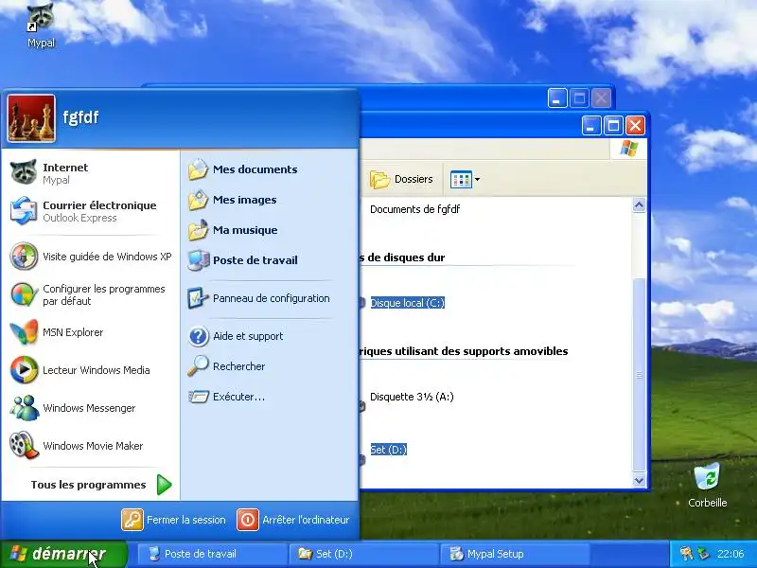Click scrollbar down arrow in explorer window
This screenshot has width=757, height=568.
639,481
